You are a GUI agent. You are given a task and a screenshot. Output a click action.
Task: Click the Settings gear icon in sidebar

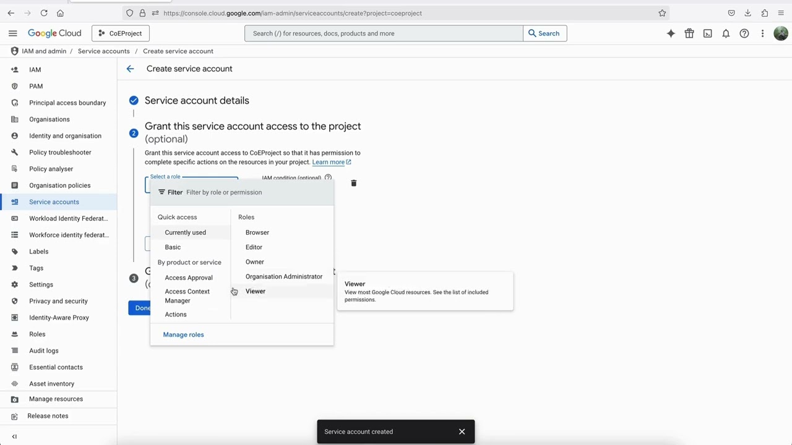(15, 284)
